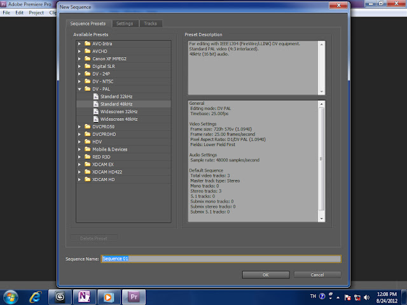Expand the XDCAM HD folder arrow
The width and height of the screenshot is (407, 305).
[x=79, y=179]
